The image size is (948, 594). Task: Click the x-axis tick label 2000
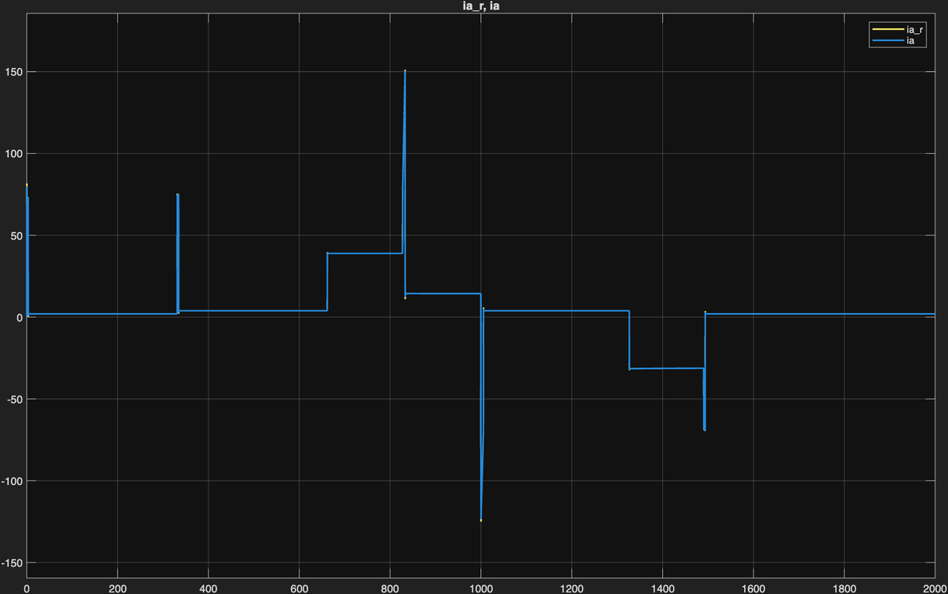pyautogui.click(x=934, y=588)
